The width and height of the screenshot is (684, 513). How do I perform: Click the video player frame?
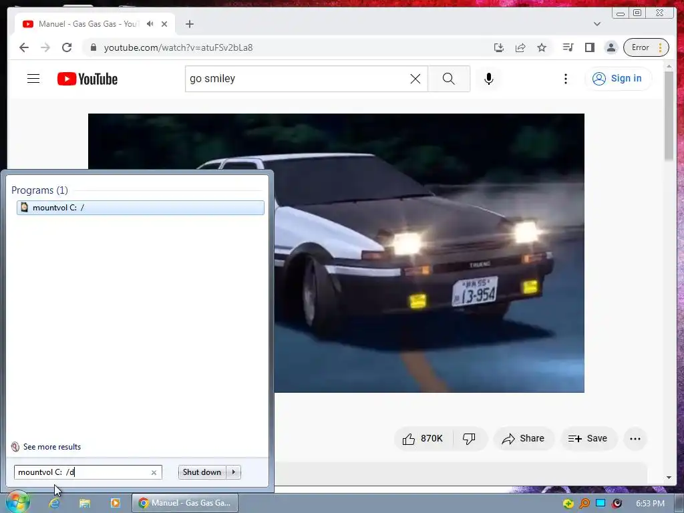[x=336, y=253]
